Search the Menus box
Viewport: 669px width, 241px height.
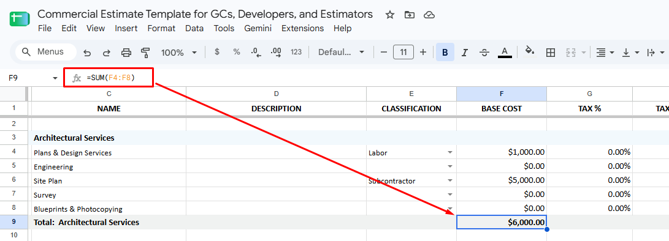pyautogui.click(x=45, y=52)
